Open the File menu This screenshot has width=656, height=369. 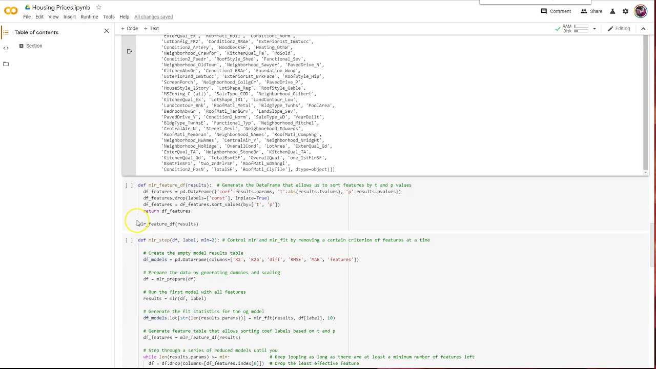click(27, 17)
